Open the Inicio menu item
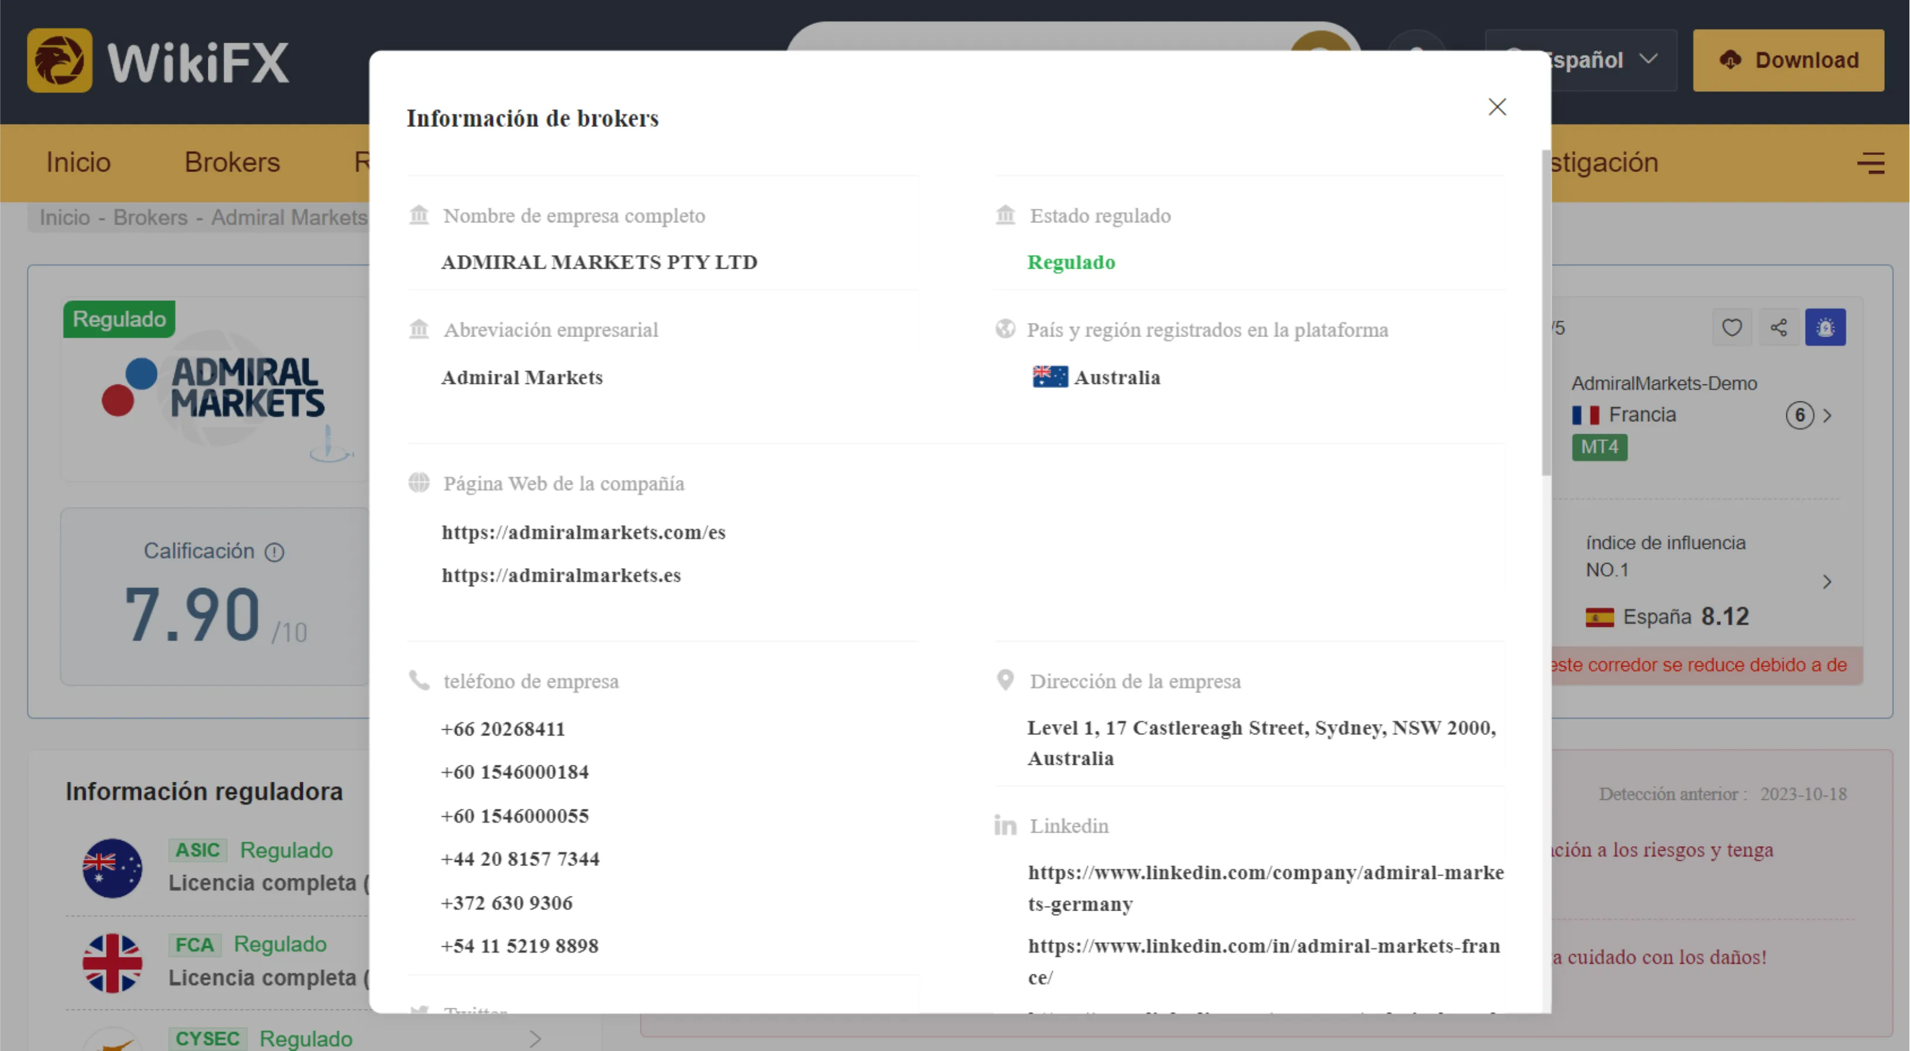 tap(78, 162)
